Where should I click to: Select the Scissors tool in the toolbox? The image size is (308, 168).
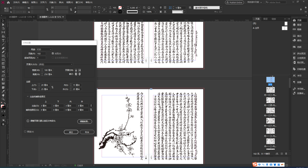click(3, 72)
